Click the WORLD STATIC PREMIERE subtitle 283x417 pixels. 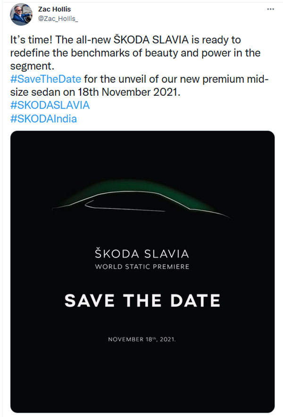[x=141, y=266]
